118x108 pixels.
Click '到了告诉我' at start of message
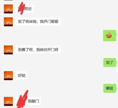[x=27, y=22]
